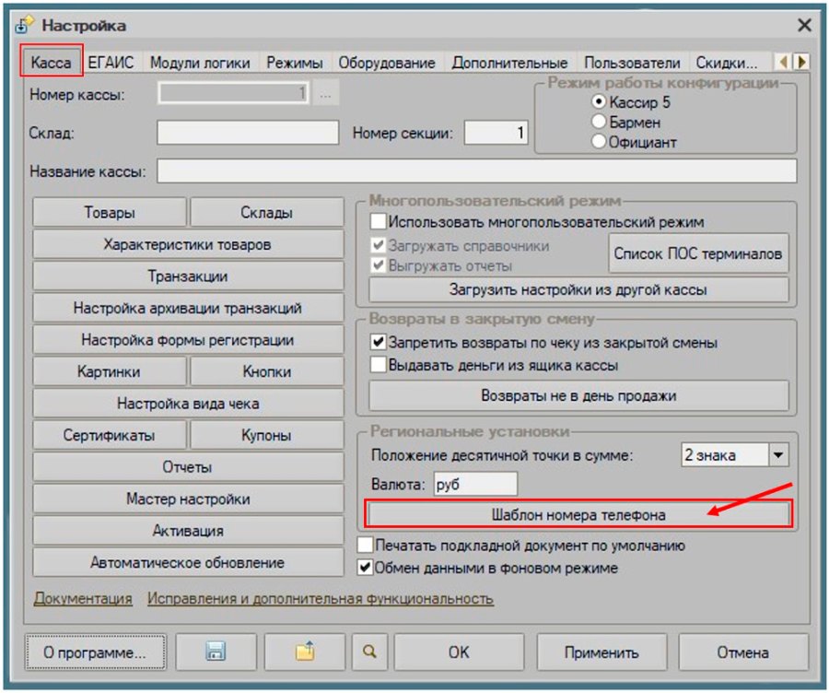The width and height of the screenshot is (829, 693).
Task: Click the Настройка window title icon
Action: 24,25
